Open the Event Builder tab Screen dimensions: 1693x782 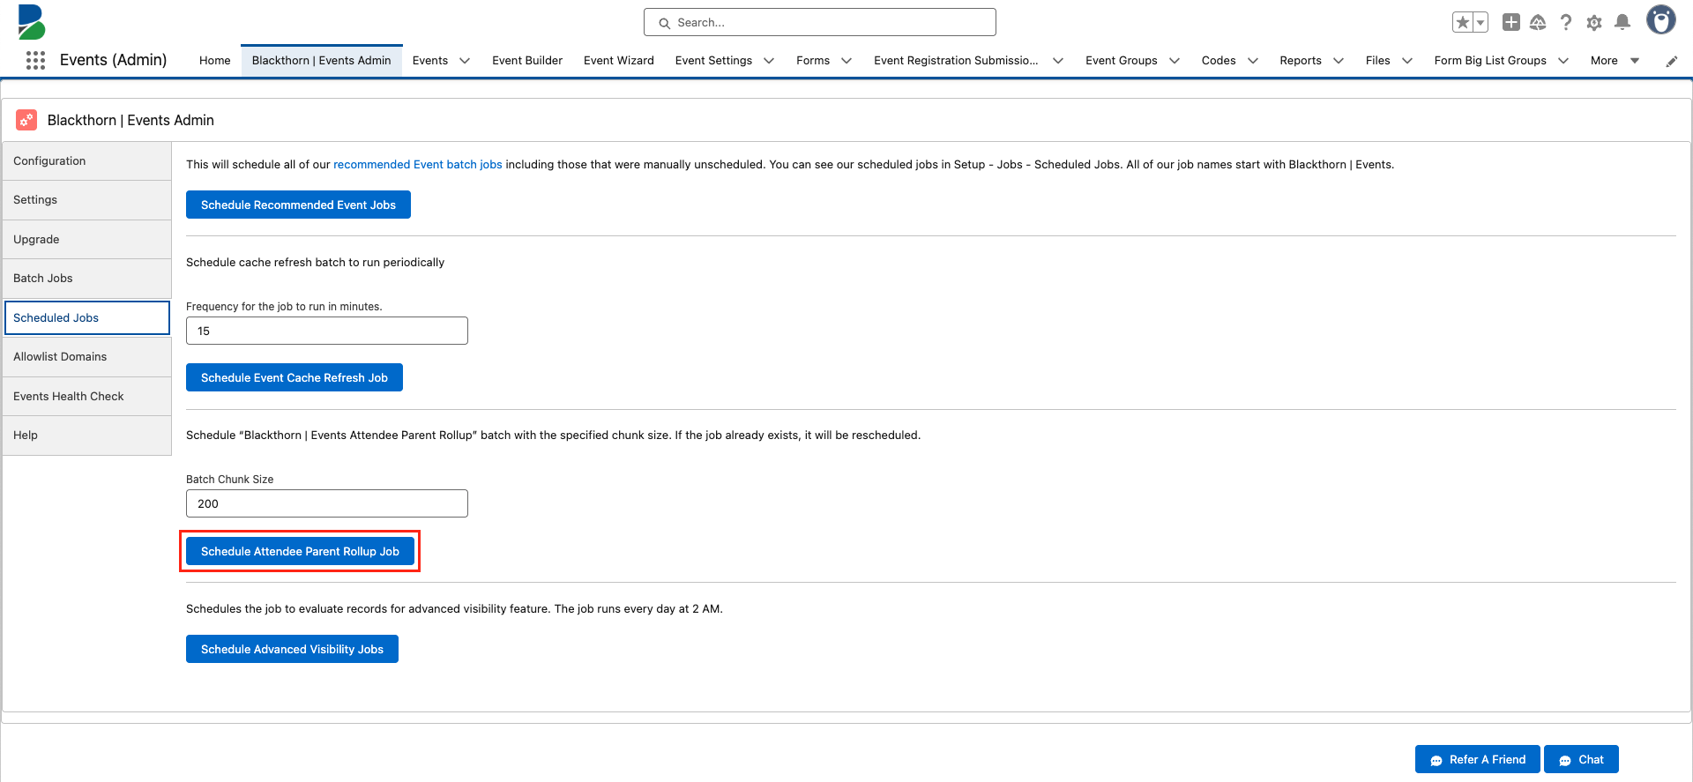[527, 60]
